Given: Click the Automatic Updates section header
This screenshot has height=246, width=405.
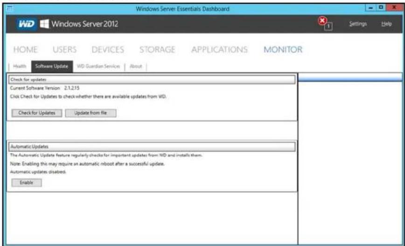Looking at the screenshot, I should [152, 146].
